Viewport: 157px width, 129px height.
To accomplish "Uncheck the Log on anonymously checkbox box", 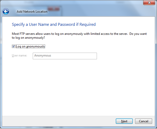I will 13,46.
